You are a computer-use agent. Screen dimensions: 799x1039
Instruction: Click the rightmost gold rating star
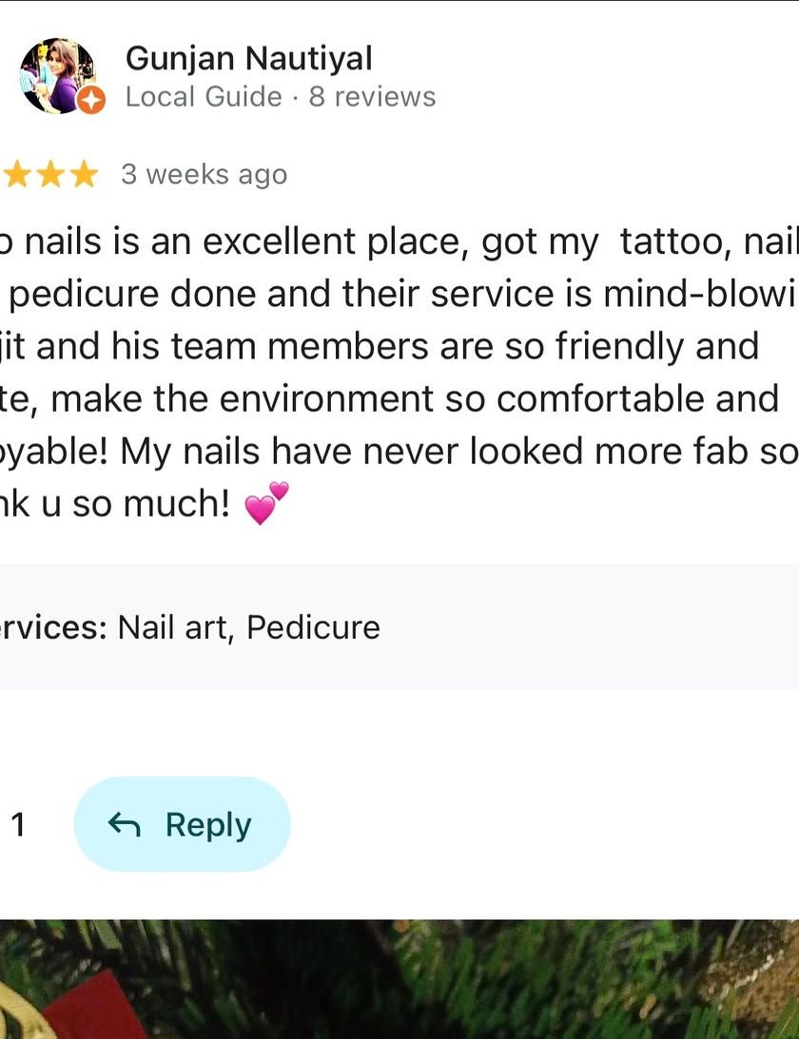[x=84, y=175]
